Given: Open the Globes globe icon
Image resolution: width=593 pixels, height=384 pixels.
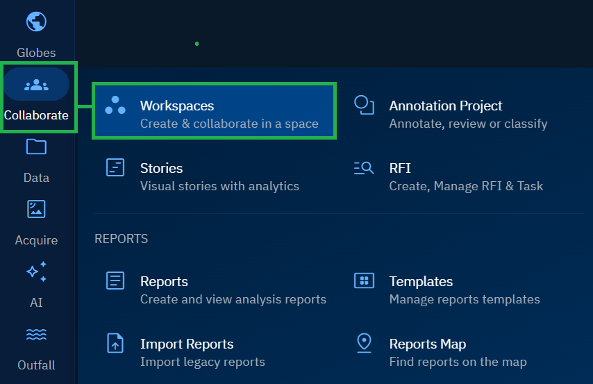Looking at the screenshot, I should click(x=36, y=22).
